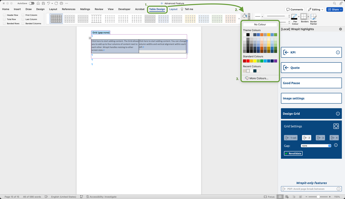Click the Borders grid icon
345x199 pixels.
(303, 16)
